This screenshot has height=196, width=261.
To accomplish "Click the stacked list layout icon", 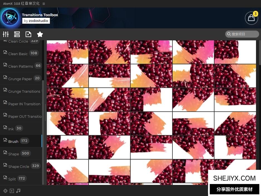I will [17, 34].
